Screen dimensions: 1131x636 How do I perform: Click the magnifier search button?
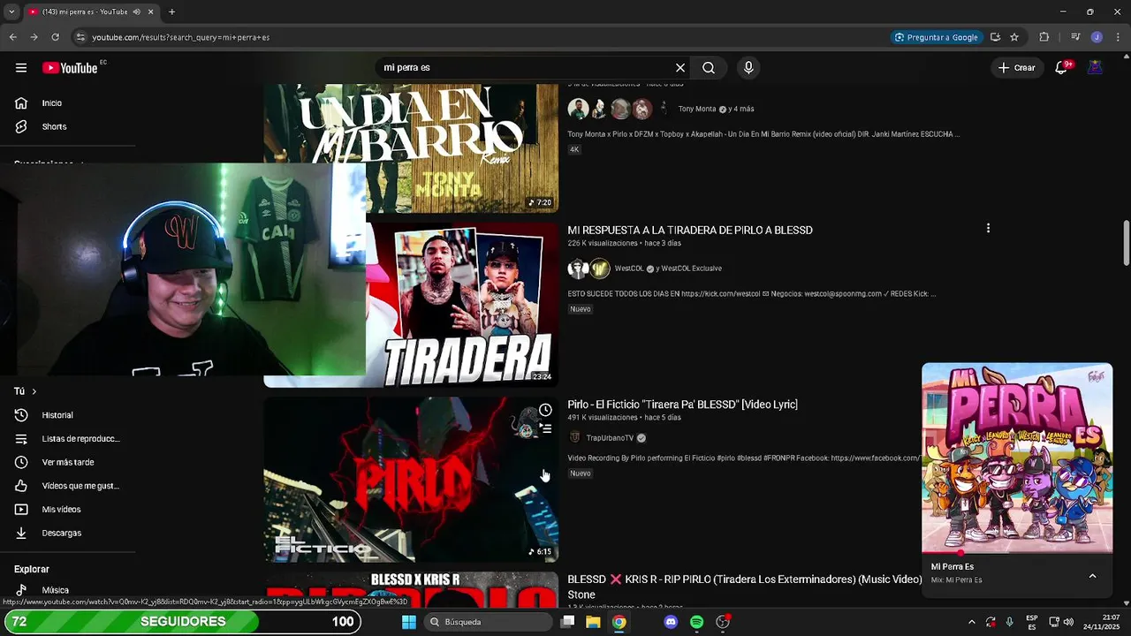point(709,68)
